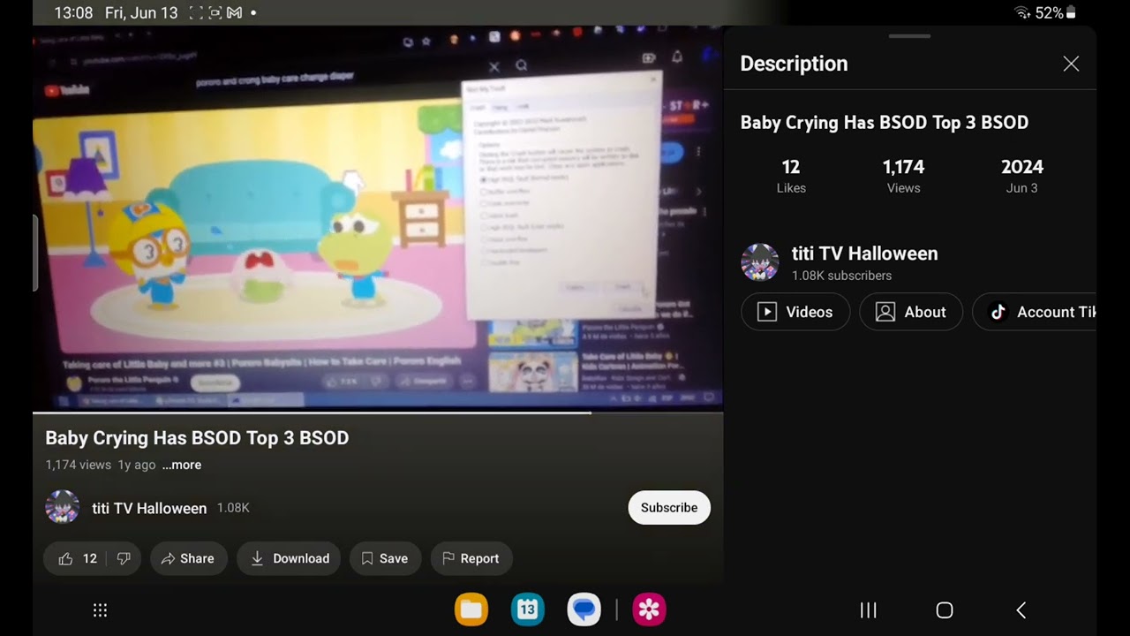This screenshot has width=1130, height=636.
Task: Open titi TV Halloween channel name below video
Action: click(x=149, y=508)
